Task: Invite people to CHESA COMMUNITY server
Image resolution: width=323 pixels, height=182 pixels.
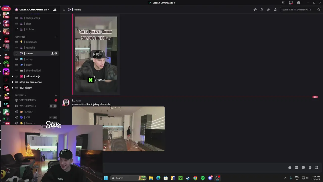Action: 55,10
